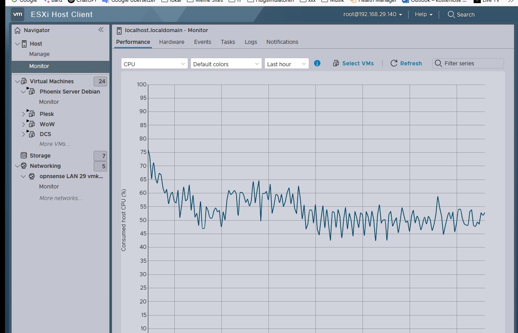Click the Storage datastore icon in Navigator
This screenshot has height=333, width=518.
[24, 155]
